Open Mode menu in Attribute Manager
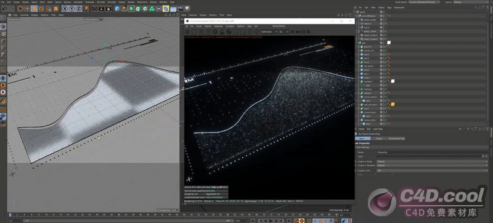This screenshot has width=493, height=223. coord(361,129)
